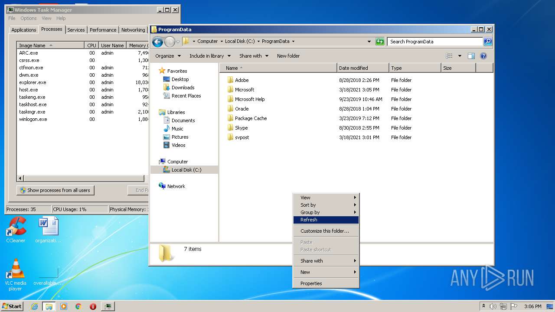Click the Opera taskbar icon
This screenshot has height=312, width=555.
93,306
